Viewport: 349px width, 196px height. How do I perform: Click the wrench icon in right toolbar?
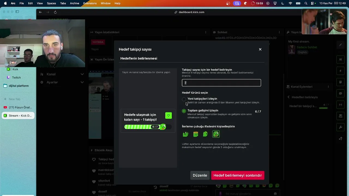click(x=341, y=127)
